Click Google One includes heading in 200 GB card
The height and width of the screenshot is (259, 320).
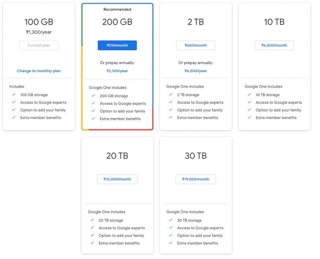tap(107, 88)
